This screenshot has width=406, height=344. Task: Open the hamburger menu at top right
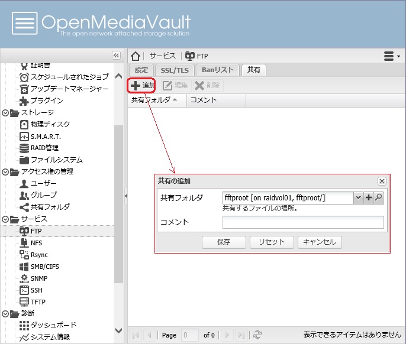coord(392,56)
